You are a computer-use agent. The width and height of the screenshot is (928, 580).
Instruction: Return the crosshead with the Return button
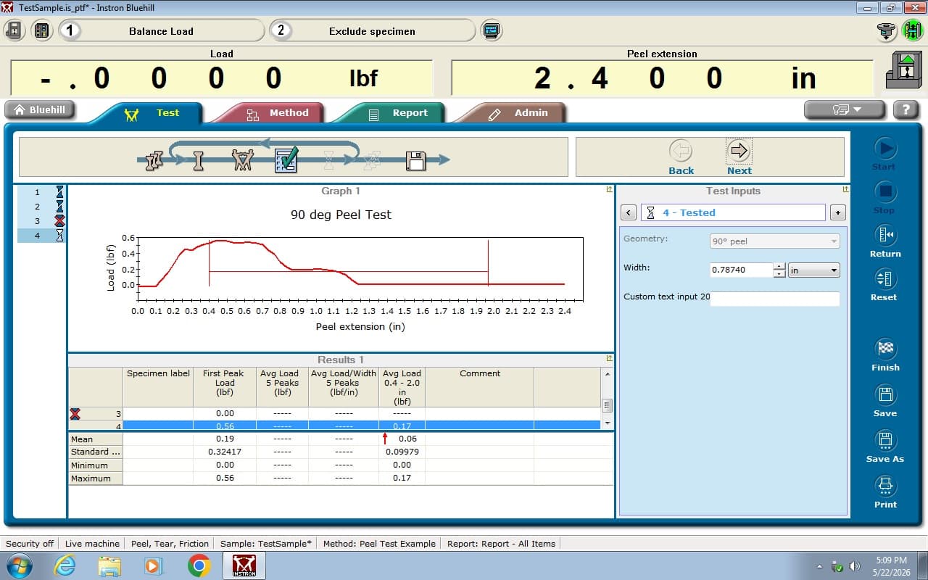click(884, 241)
